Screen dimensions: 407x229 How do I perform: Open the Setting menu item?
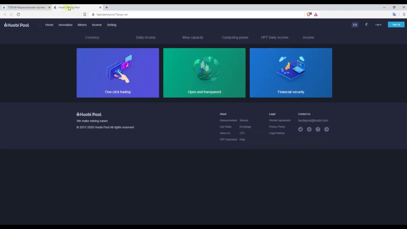coord(112,25)
